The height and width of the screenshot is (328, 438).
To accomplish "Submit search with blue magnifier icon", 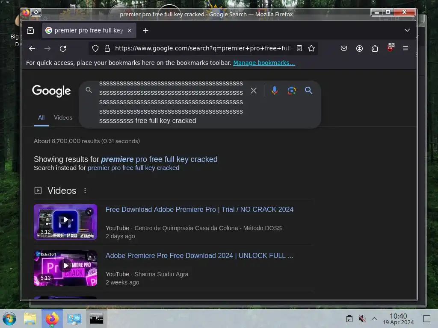I will pos(308,91).
